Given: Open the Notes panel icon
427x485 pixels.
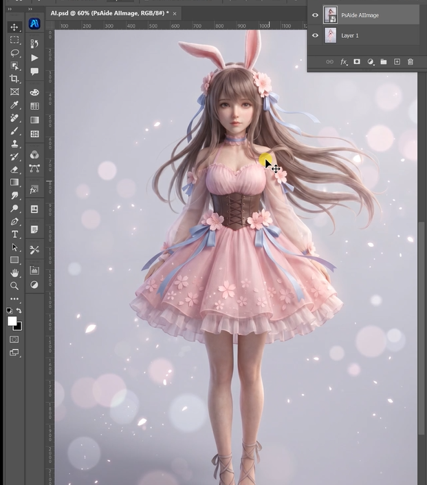Looking at the screenshot, I should (x=34, y=229).
